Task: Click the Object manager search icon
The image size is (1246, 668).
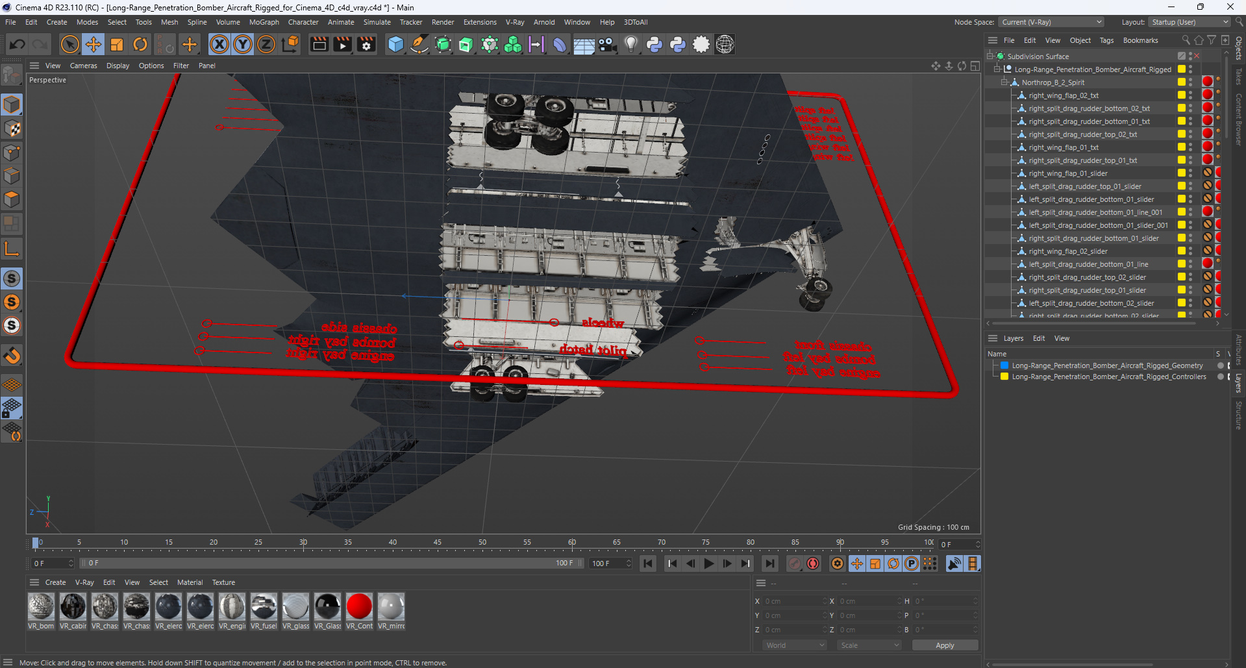Action: [1186, 40]
